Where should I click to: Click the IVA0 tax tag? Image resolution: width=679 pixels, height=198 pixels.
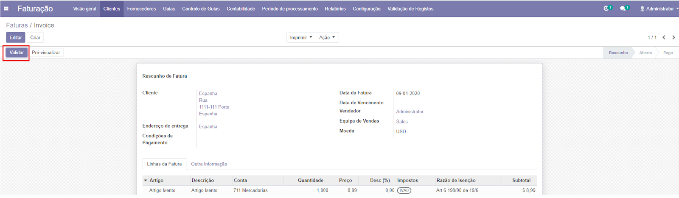(x=404, y=190)
